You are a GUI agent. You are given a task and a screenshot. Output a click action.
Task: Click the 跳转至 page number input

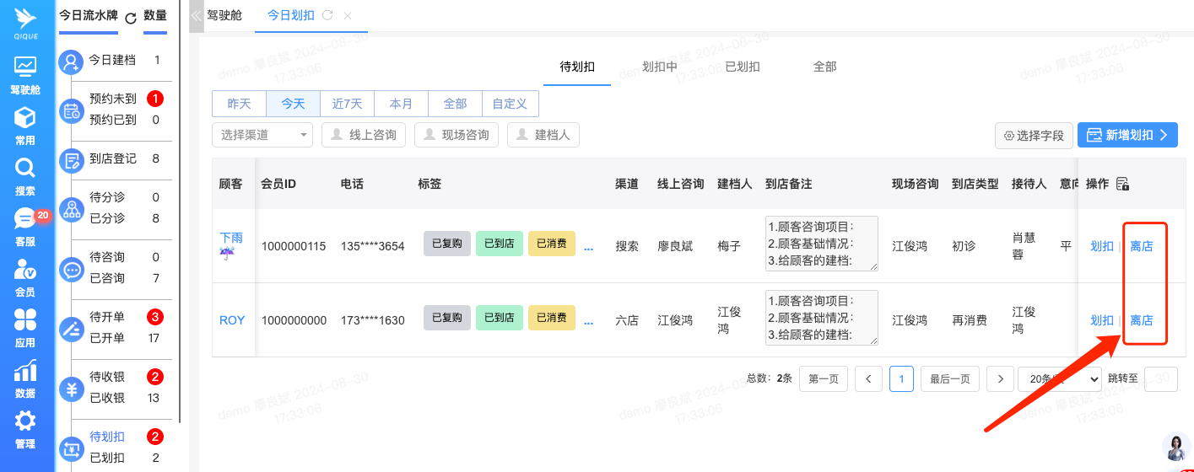[1160, 378]
